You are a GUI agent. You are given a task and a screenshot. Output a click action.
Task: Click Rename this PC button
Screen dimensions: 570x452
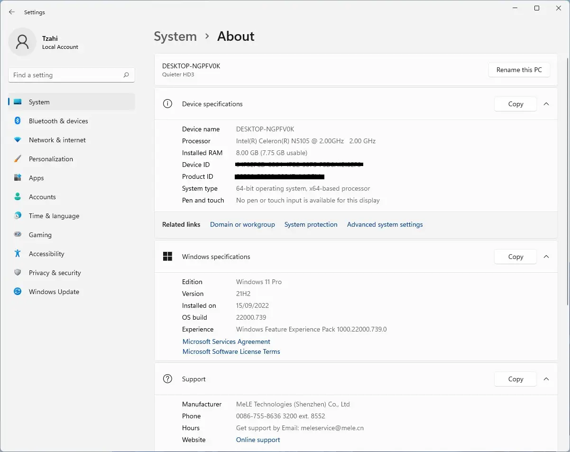tap(519, 70)
